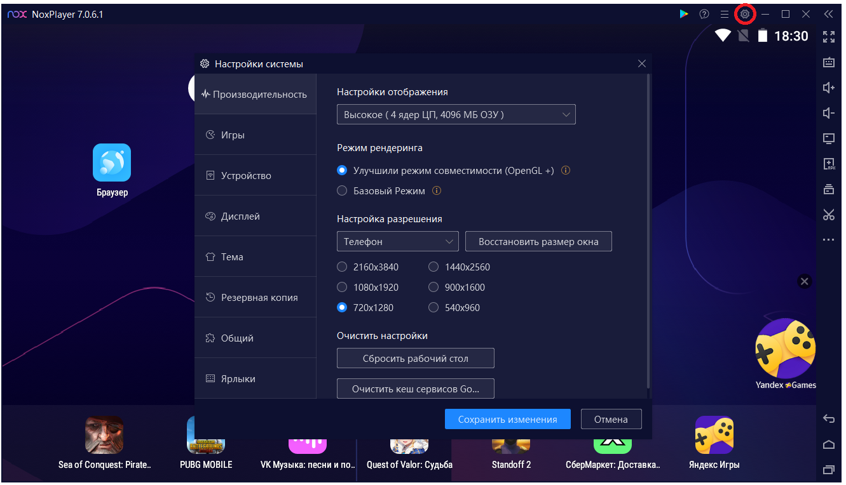846x485 pixels.
Task: Switch to Производительность settings tab
Action: pyautogui.click(x=256, y=95)
